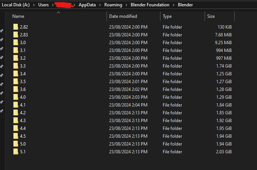
Task: Click the 23/08/2024 2:04 PM date
Action: tap(128, 105)
